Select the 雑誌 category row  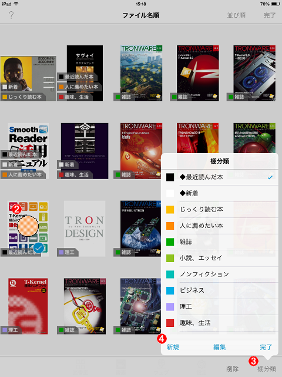(x=219, y=242)
